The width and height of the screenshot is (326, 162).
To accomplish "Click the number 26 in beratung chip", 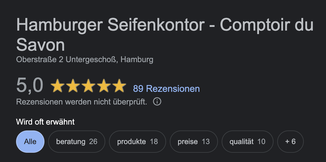I will tap(93, 142).
